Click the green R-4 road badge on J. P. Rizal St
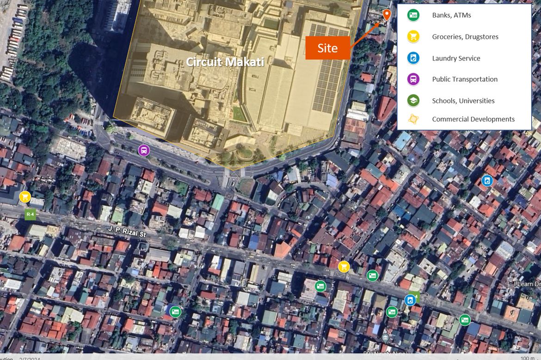The height and width of the screenshot is (360, 541). (31, 214)
